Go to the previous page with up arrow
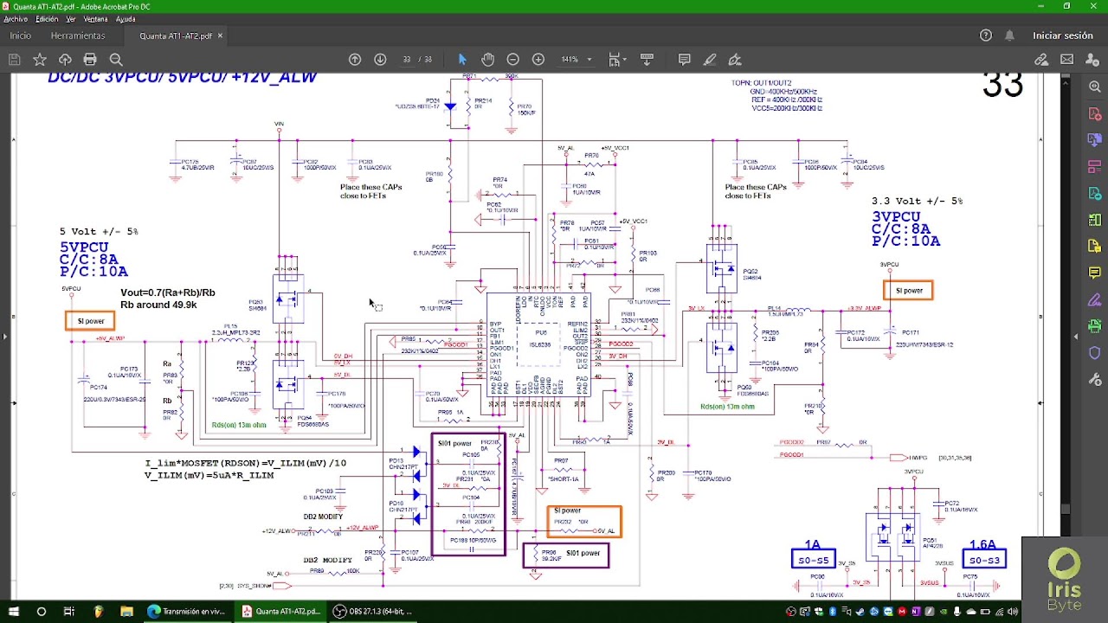Viewport: 1108px width, 623px height. pyautogui.click(x=355, y=60)
